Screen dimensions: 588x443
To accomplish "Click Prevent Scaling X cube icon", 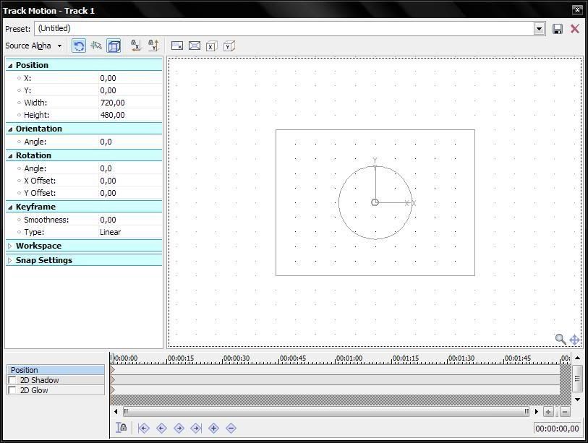I will click(x=211, y=46).
